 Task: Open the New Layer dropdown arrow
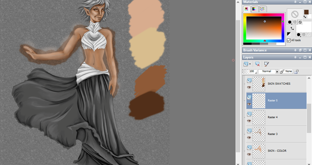point(250,64)
